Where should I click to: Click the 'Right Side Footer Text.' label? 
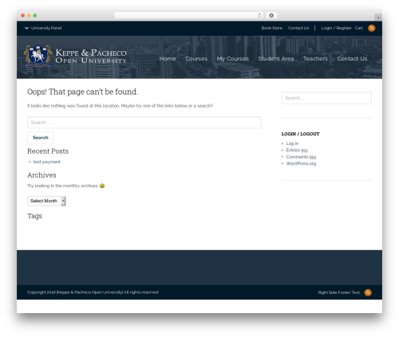click(x=339, y=292)
